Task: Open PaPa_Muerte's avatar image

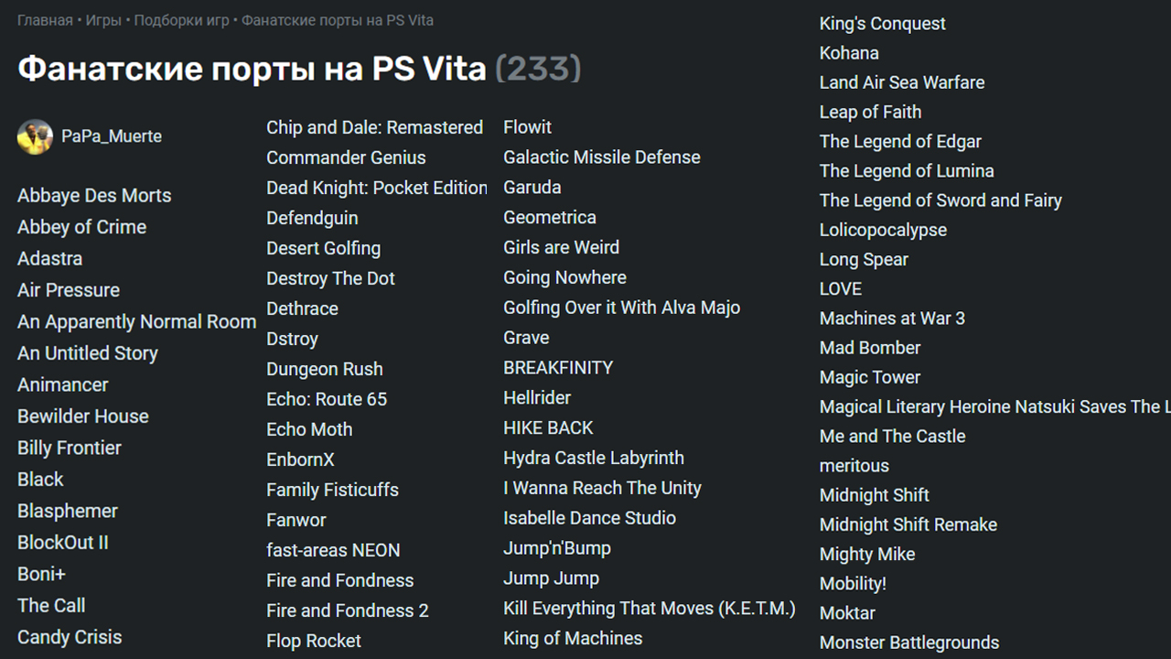Action: (35, 136)
